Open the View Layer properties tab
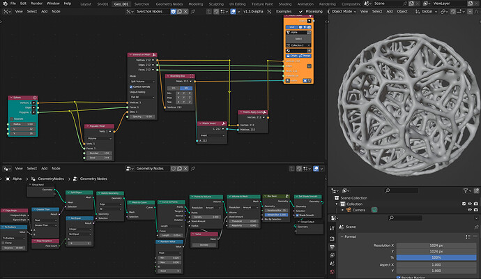The width and height of the screenshot is (481, 279). pos(332,255)
